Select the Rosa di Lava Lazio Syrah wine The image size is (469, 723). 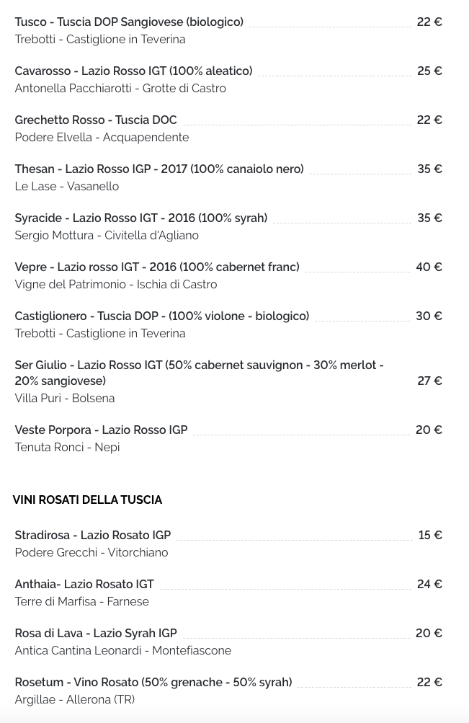[x=96, y=633]
